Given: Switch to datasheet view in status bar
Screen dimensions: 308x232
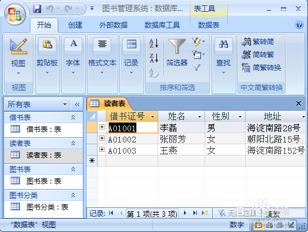Looking at the screenshot, I should coord(258,225).
